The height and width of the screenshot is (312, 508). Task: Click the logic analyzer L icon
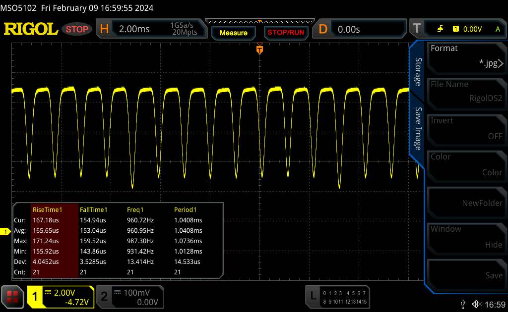pyautogui.click(x=313, y=296)
